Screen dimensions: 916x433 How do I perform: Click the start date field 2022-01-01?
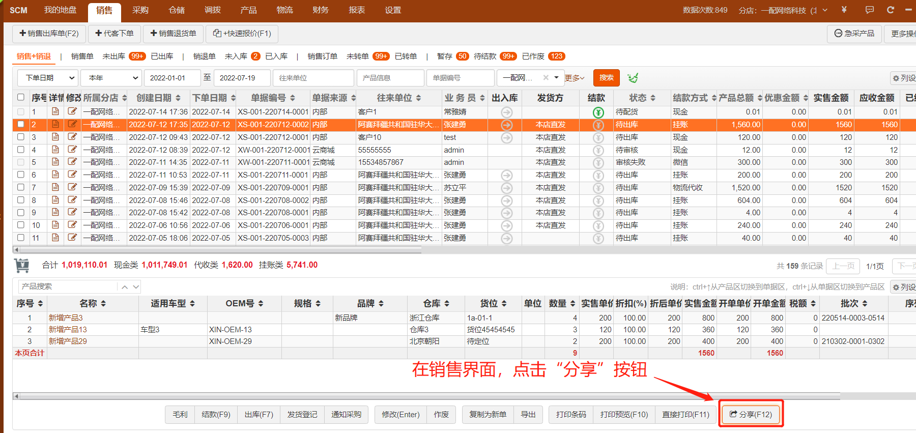click(173, 78)
